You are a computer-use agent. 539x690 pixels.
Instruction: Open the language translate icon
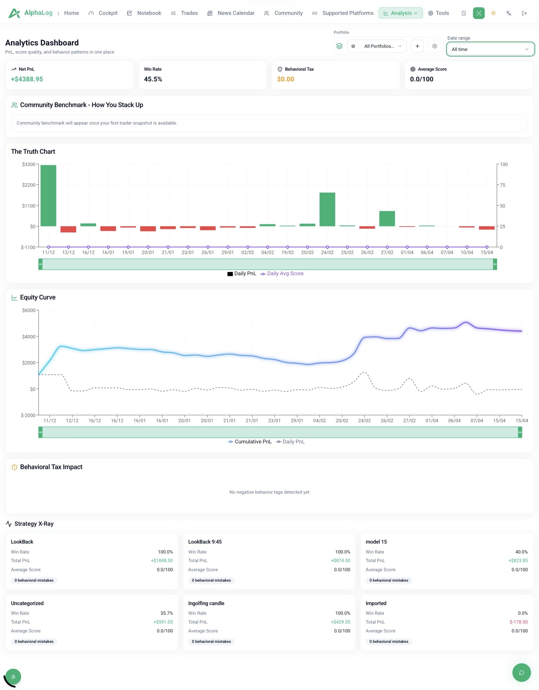508,13
